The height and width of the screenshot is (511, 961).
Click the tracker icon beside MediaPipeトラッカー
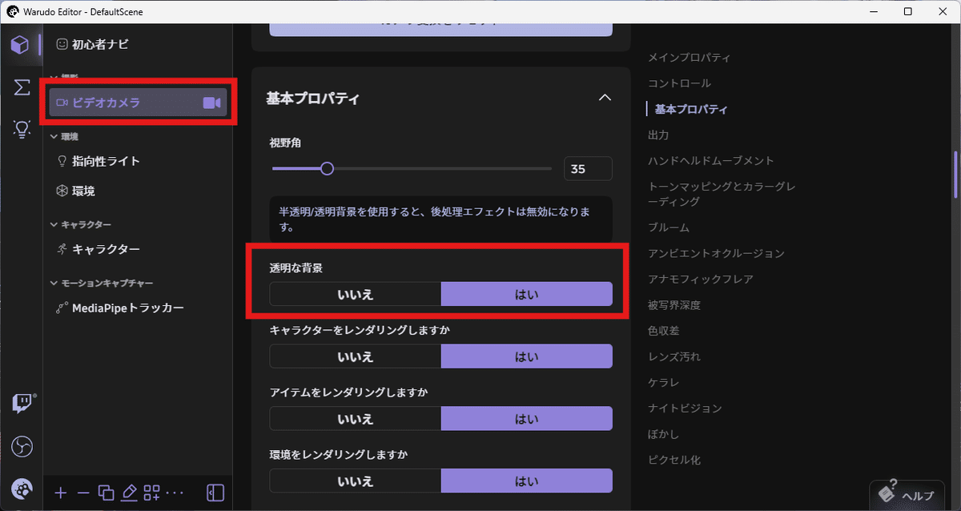pyautogui.click(x=62, y=308)
